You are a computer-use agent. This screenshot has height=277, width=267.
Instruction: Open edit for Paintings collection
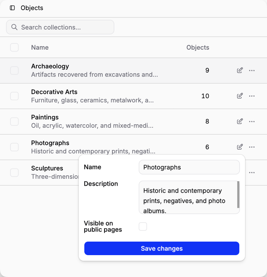coord(240,121)
